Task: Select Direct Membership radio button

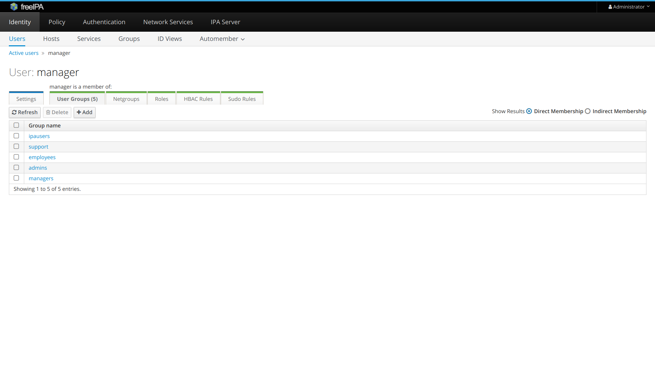Action: [529, 111]
